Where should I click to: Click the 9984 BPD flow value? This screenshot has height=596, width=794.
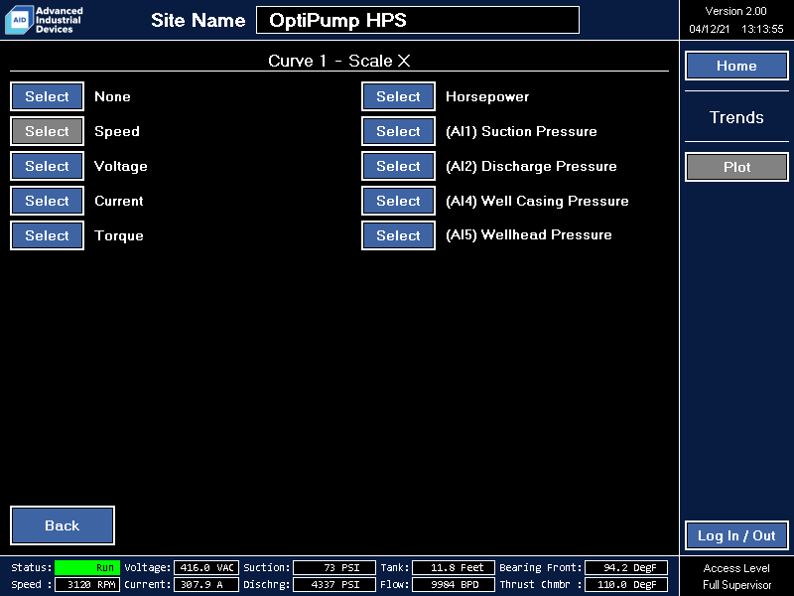tap(454, 584)
